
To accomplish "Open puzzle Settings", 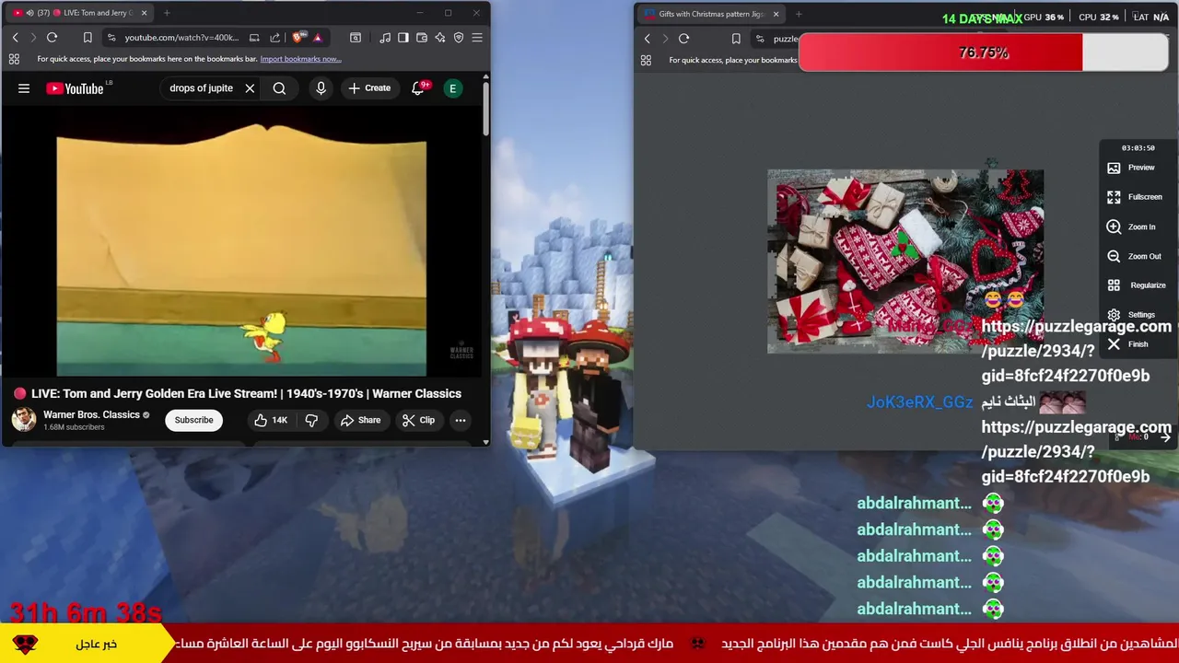I will (1130, 315).
